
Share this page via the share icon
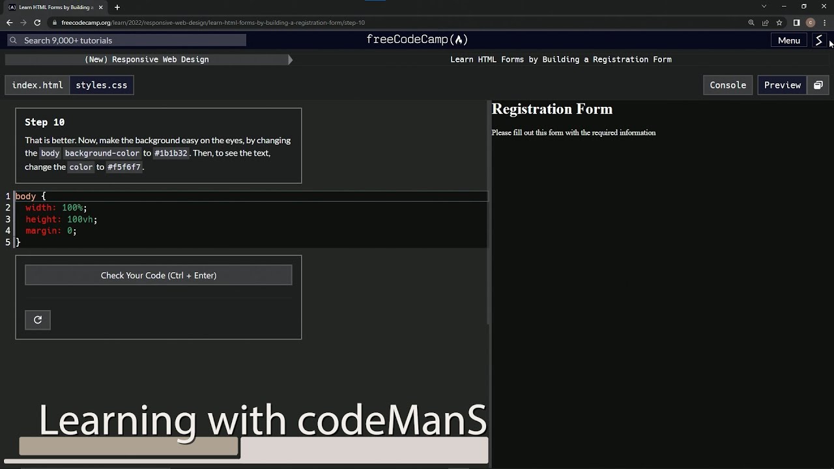(x=766, y=22)
